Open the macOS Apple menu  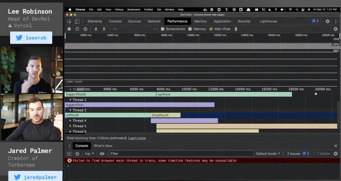(x=70, y=9)
